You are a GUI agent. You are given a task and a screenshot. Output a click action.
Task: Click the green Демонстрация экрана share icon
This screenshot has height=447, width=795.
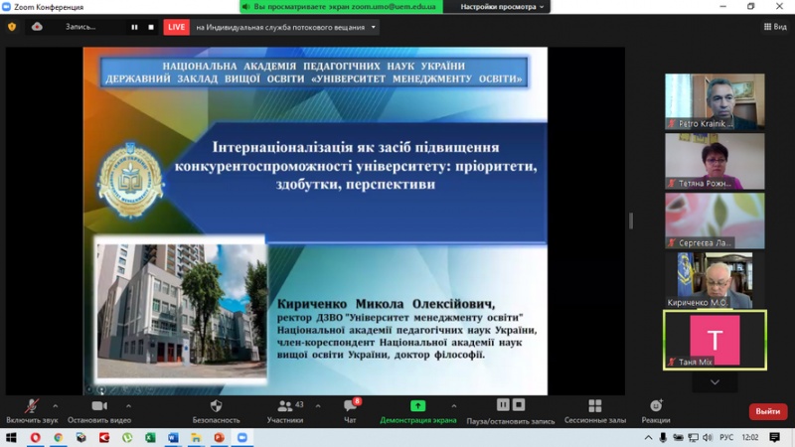click(x=417, y=406)
